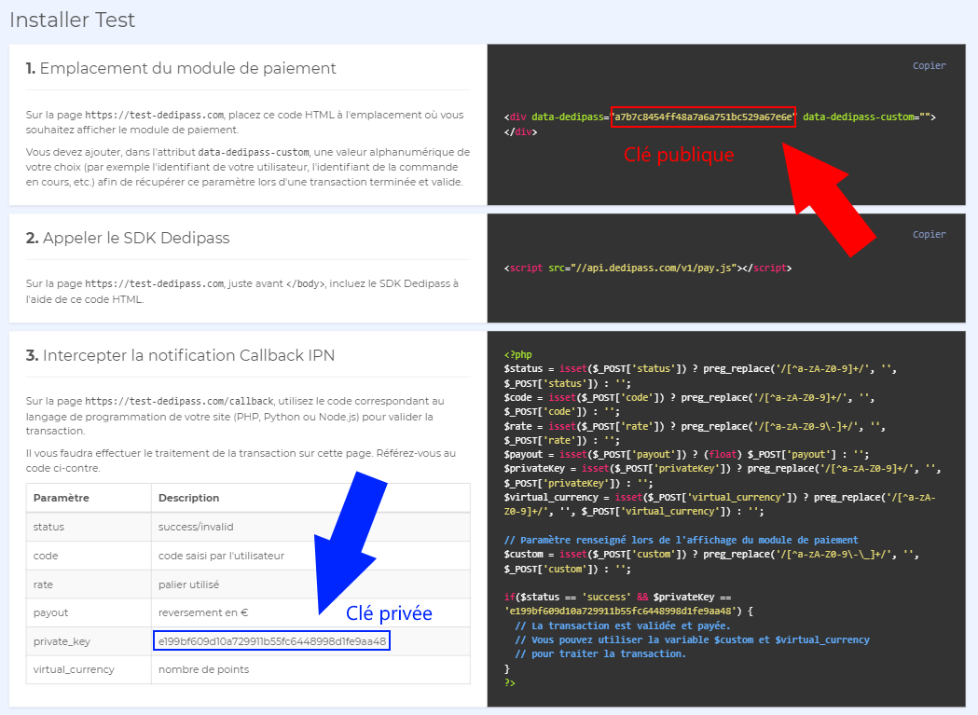Click the test-dedipass.com/callback URL text
The image size is (978, 715).
[179, 401]
